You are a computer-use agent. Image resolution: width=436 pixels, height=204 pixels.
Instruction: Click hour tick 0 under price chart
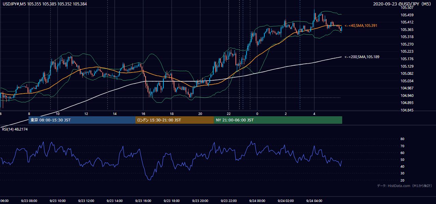(257, 114)
